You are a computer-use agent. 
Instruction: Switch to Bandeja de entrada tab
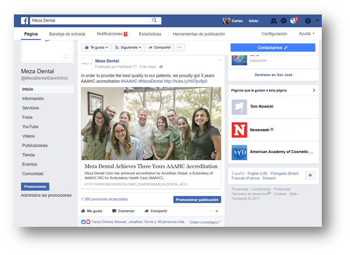tap(67, 34)
